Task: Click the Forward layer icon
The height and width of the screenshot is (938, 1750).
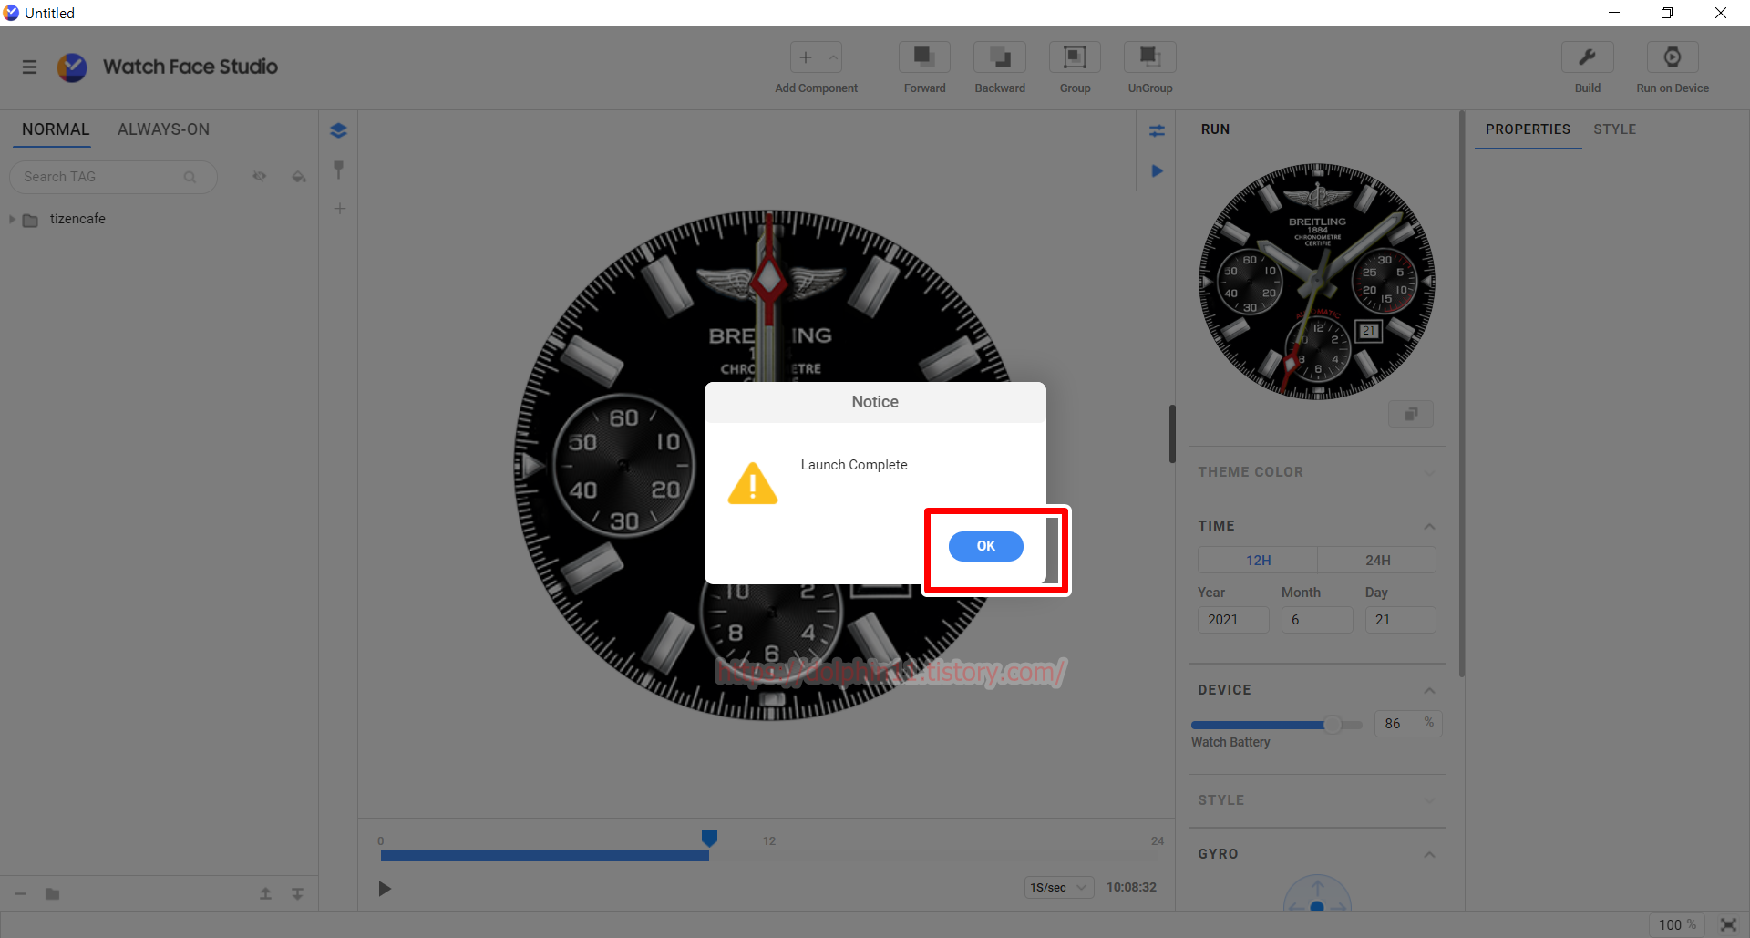Action: (924, 57)
